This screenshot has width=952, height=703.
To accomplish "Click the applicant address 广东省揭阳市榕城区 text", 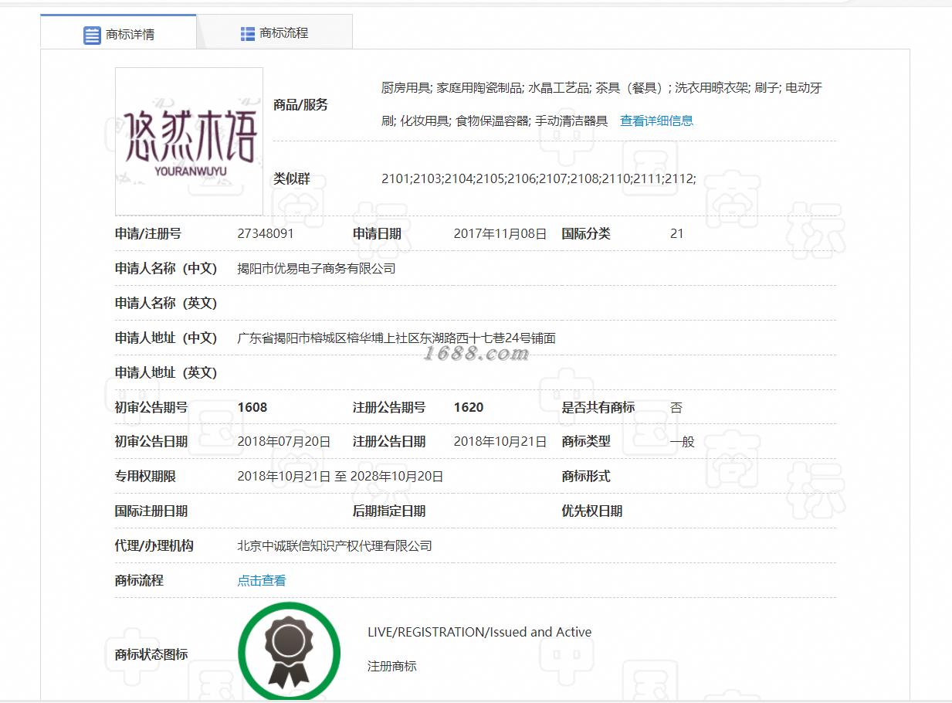I will click(397, 338).
